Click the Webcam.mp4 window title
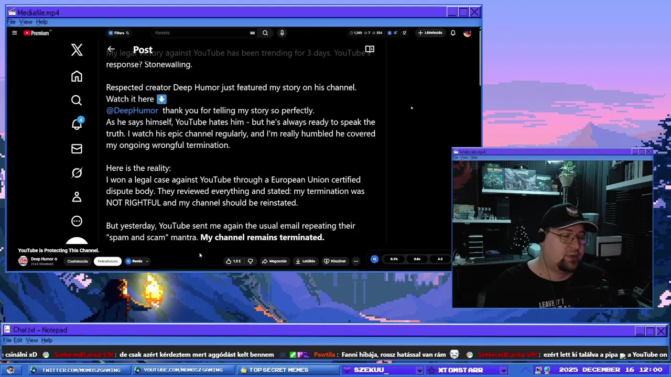Viewport: 671px width, 377px height. [472, 152]
